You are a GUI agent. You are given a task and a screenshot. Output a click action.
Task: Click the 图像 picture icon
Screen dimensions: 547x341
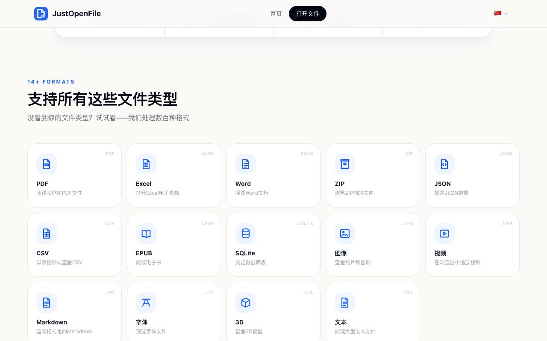(345, 234)
